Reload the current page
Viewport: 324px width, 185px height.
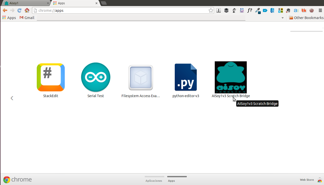click(x=19, y=11)
